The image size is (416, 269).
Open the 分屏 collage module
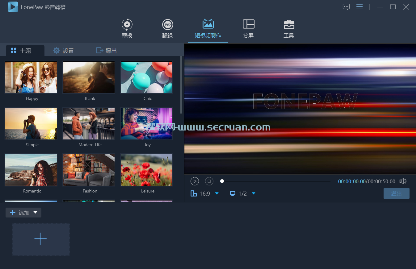[x=248, y=29]
